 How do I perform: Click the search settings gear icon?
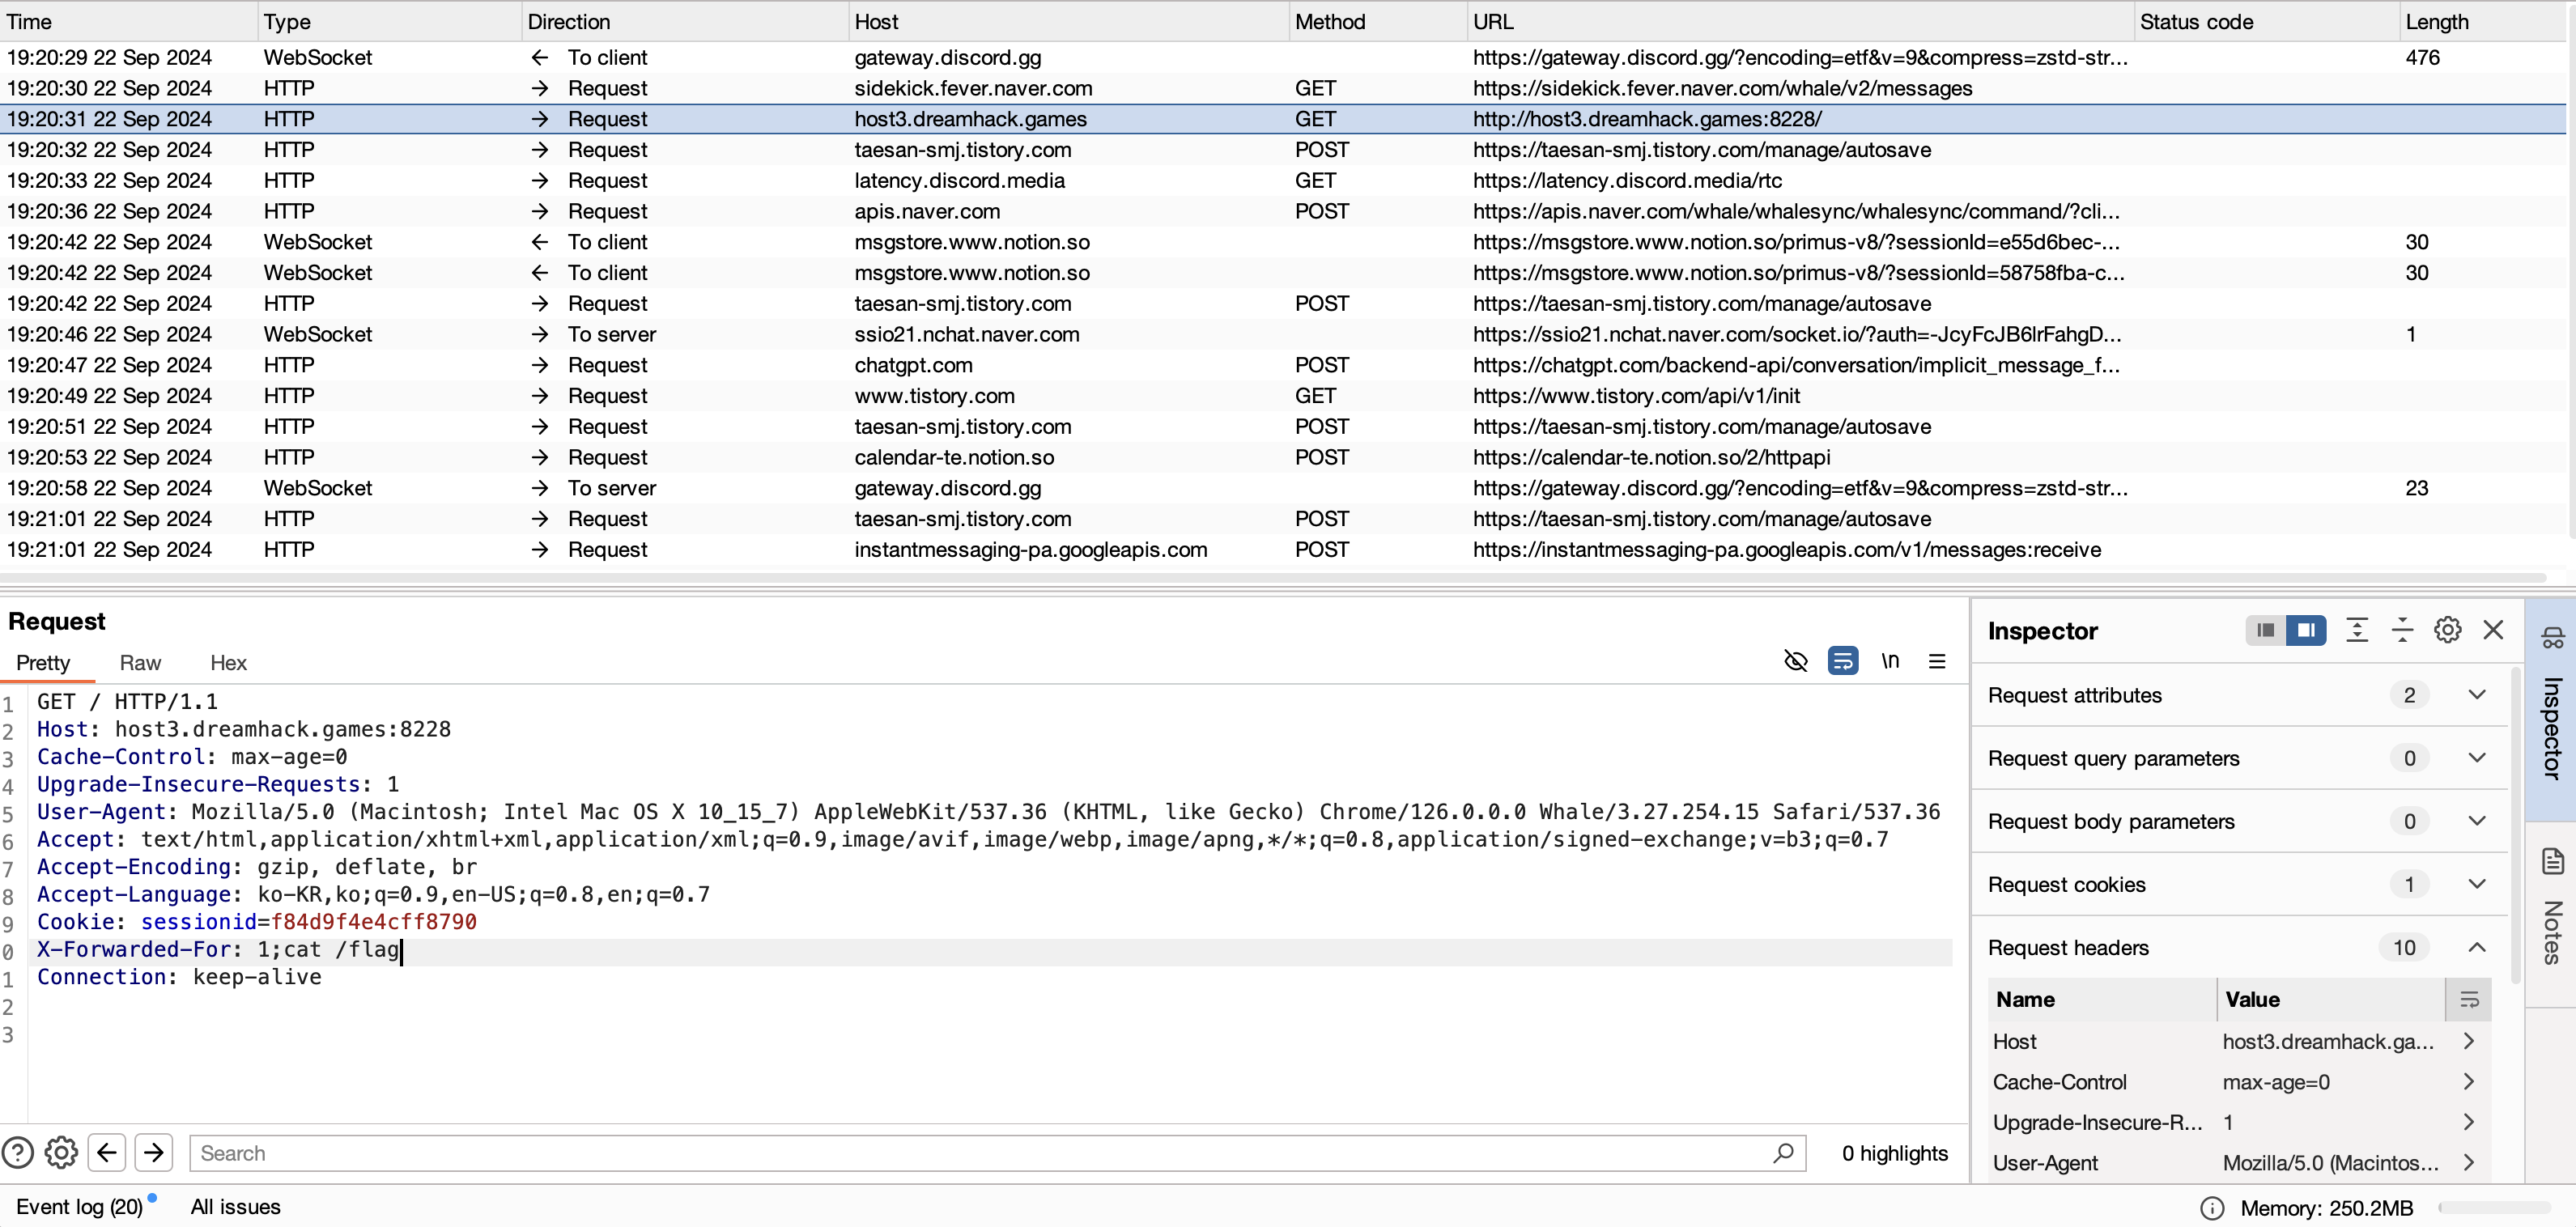(61, 1153)
